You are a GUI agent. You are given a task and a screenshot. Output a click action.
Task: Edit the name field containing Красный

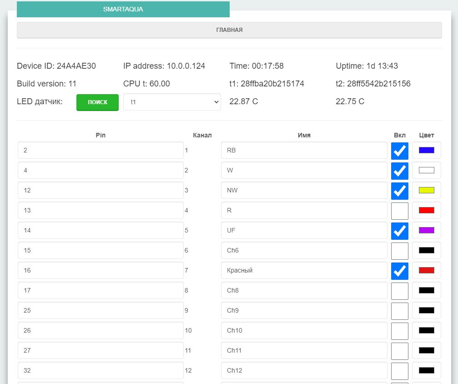[x=304, y=271]
